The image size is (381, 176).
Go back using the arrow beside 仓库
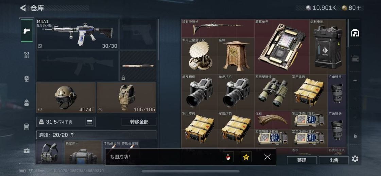click(x=22, y=8)
